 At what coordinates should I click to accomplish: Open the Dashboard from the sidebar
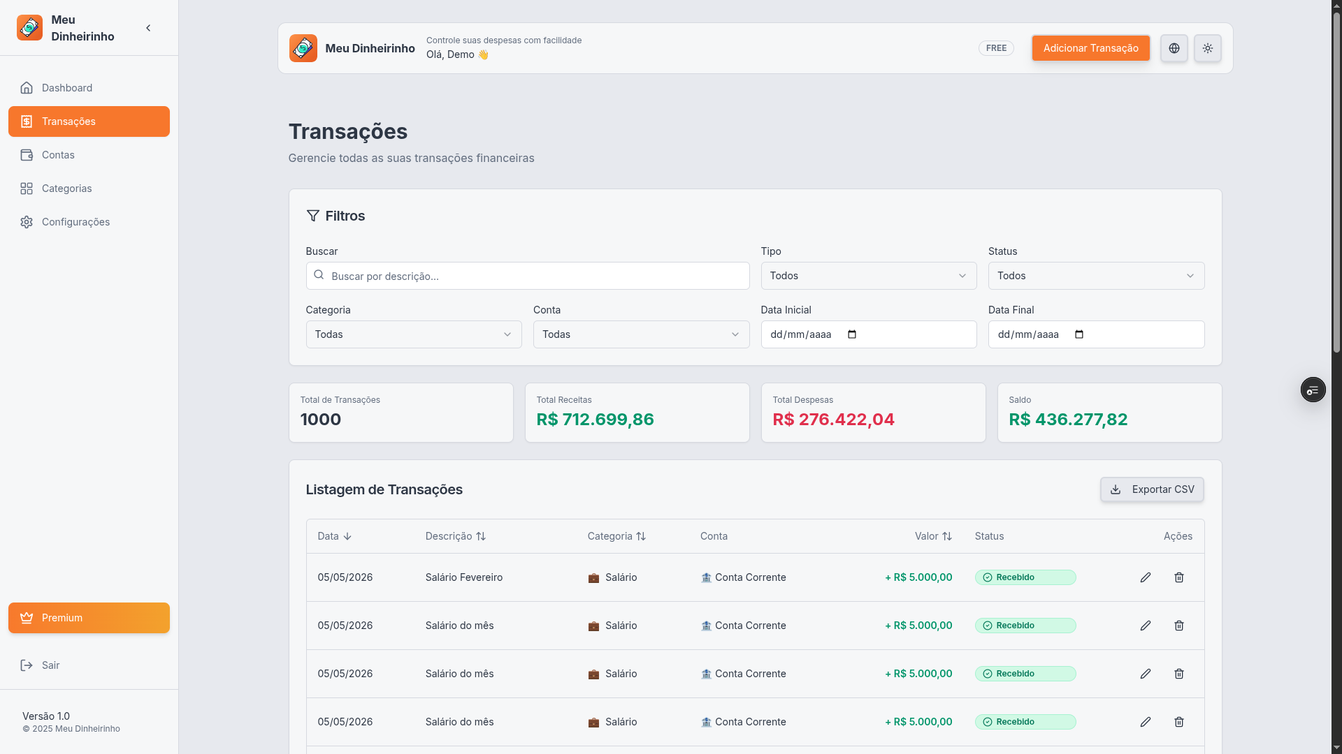point(66,87)
